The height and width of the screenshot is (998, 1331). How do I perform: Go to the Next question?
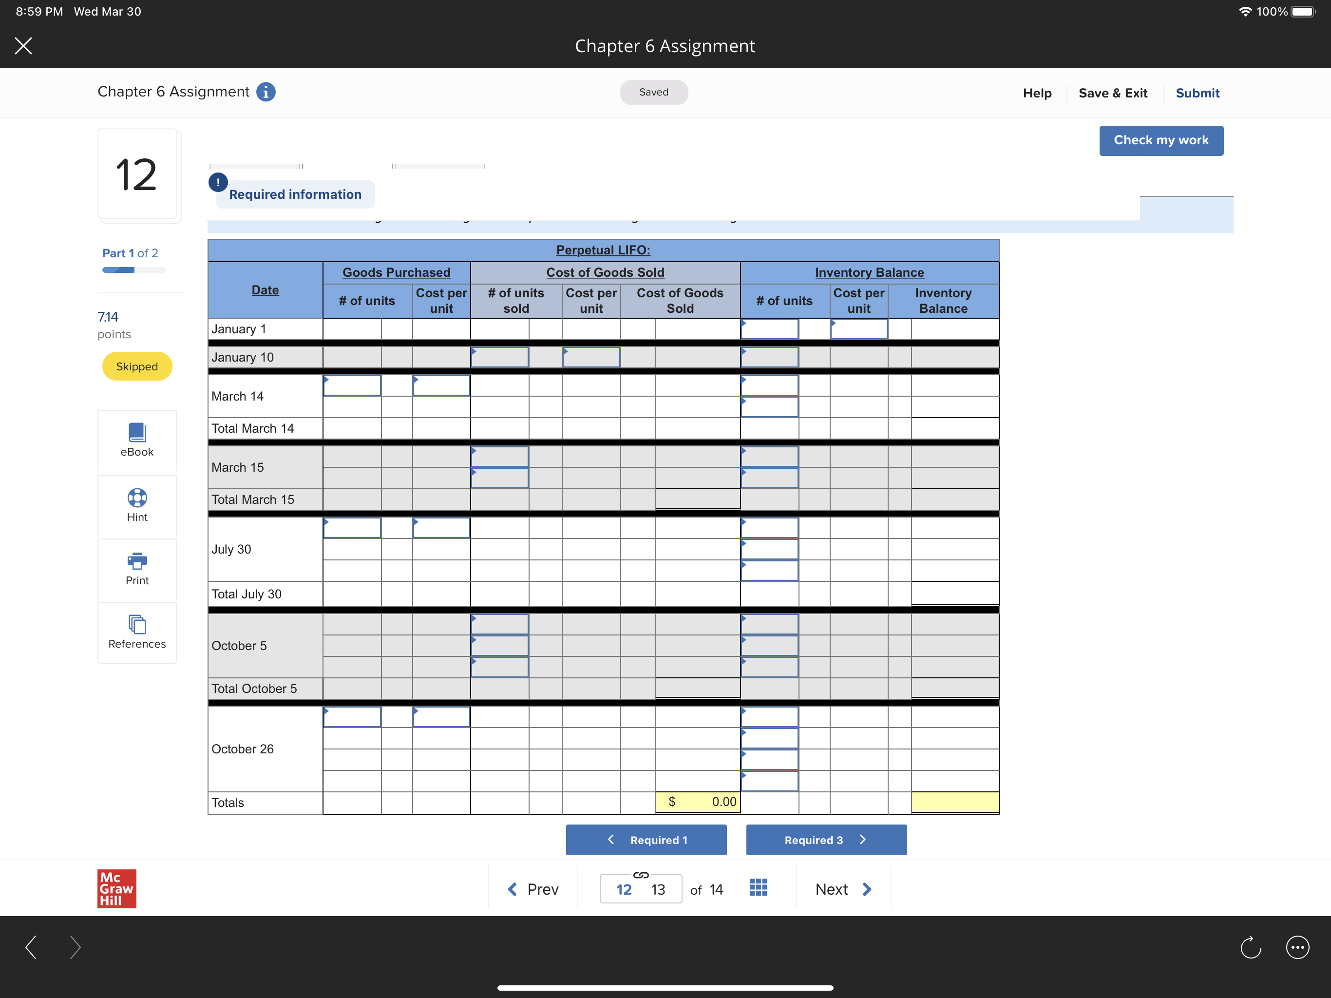[843, 889]
